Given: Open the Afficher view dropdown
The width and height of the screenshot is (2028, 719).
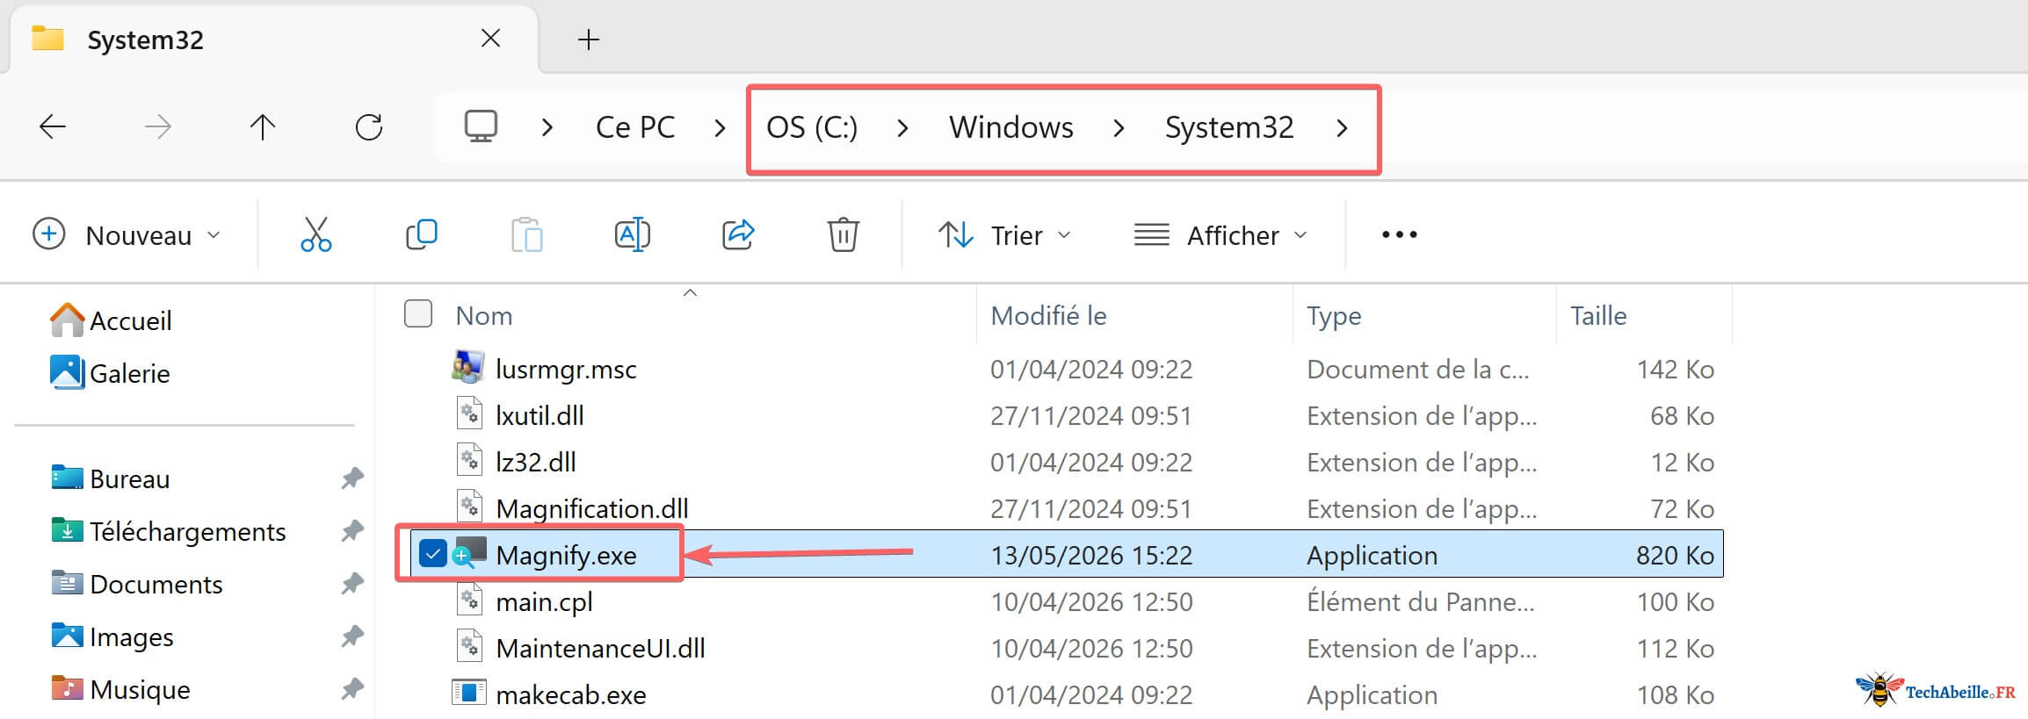Looking at the screenshot, I should pyautogui.click(x=1221, y=234).
